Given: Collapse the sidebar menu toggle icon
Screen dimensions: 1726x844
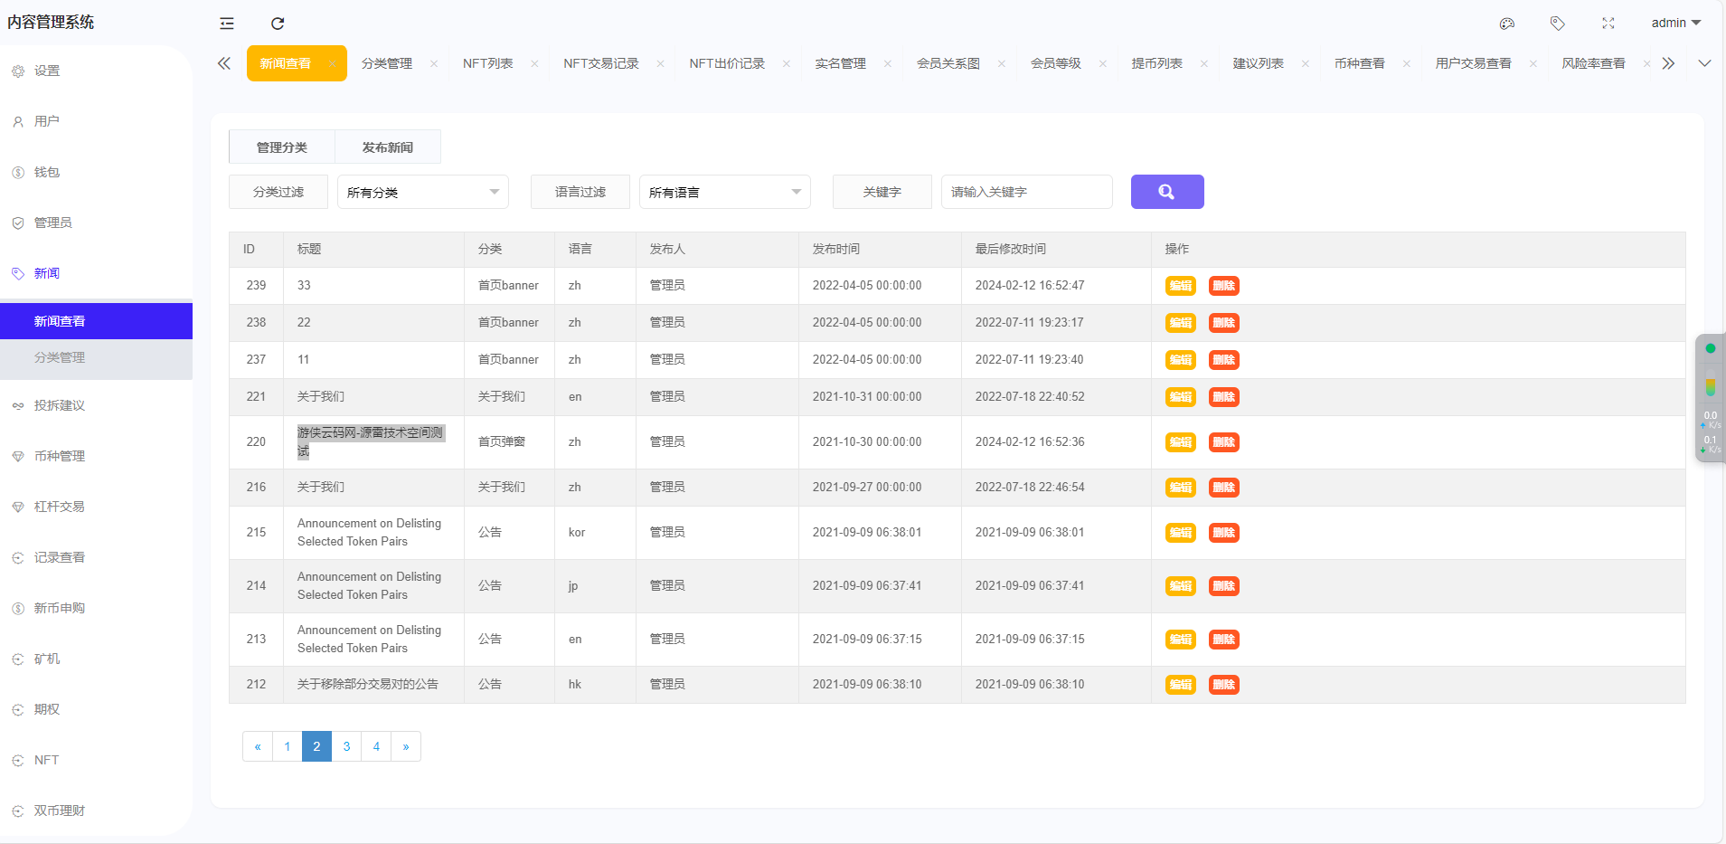Looking at the screenshot, I should pyautogui.click(x=227, y=24).
